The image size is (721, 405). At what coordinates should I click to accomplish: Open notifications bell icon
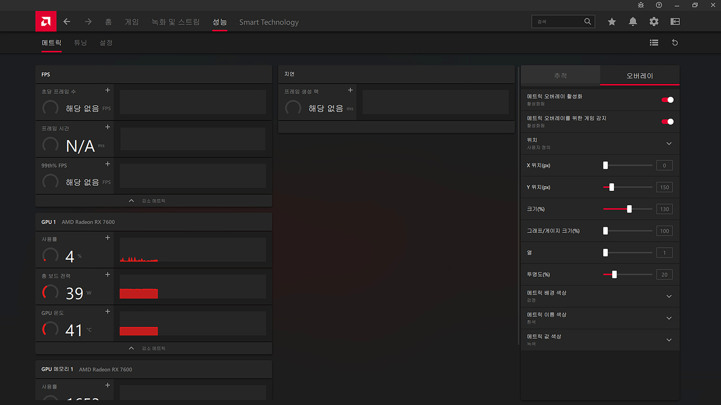click(633, 22)
